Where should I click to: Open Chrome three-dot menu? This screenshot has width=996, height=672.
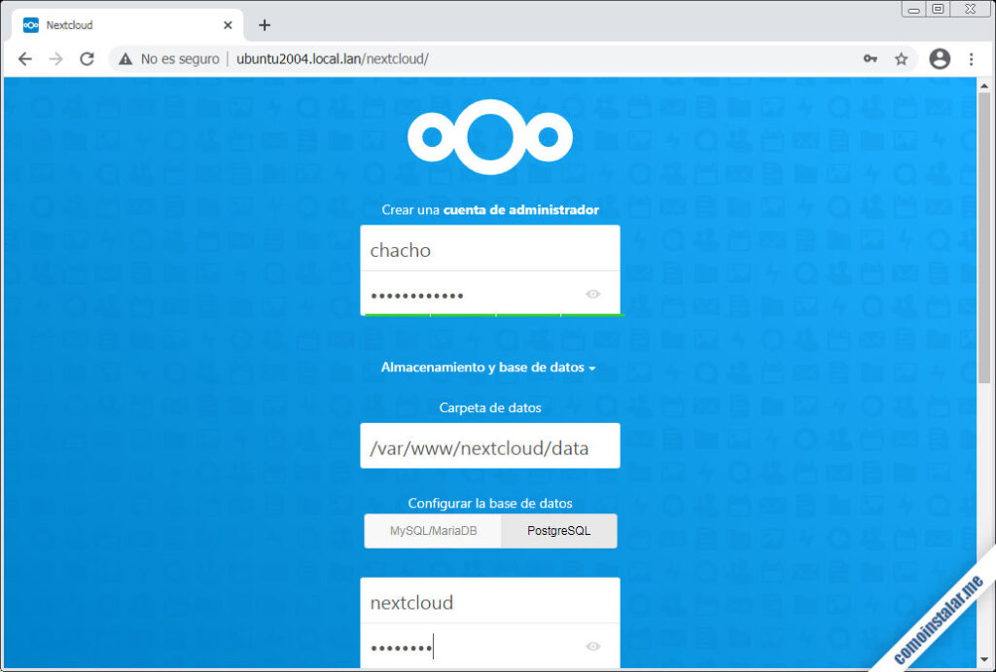pos(971,59)
